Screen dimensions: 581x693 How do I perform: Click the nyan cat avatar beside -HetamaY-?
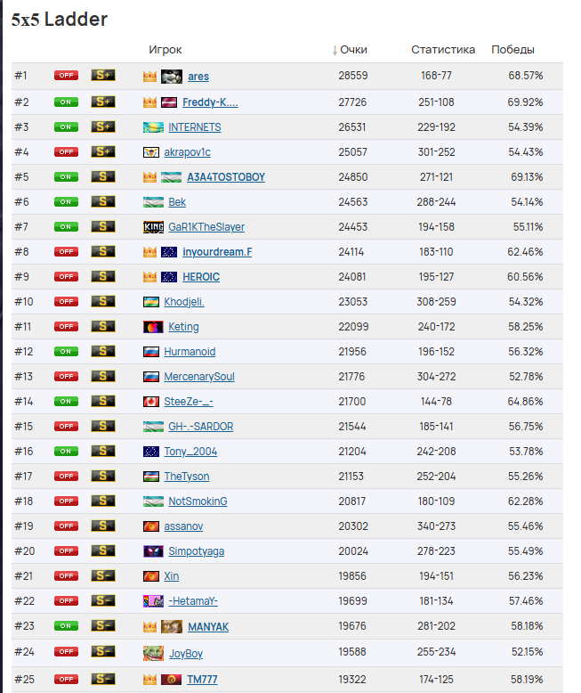click(x=153, y=601)
